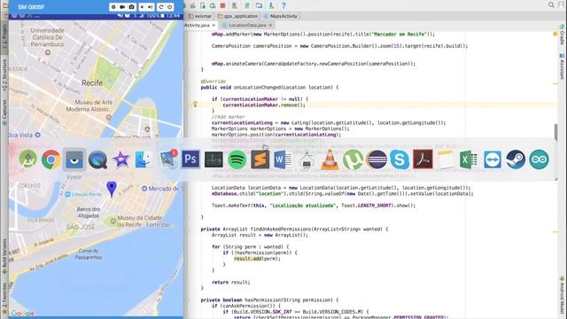567x319 pixels.
Task: Tap the Boa Vista label on the map
Action: tap(20, 135)
